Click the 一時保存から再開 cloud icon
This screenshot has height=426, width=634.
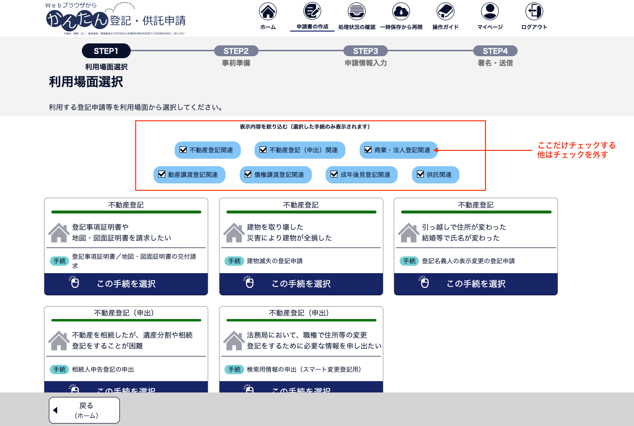401,11
